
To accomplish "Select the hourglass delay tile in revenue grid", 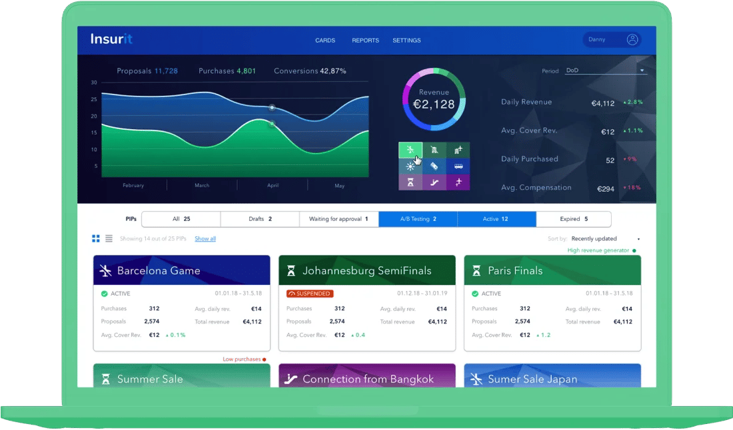I will point(410,182).
